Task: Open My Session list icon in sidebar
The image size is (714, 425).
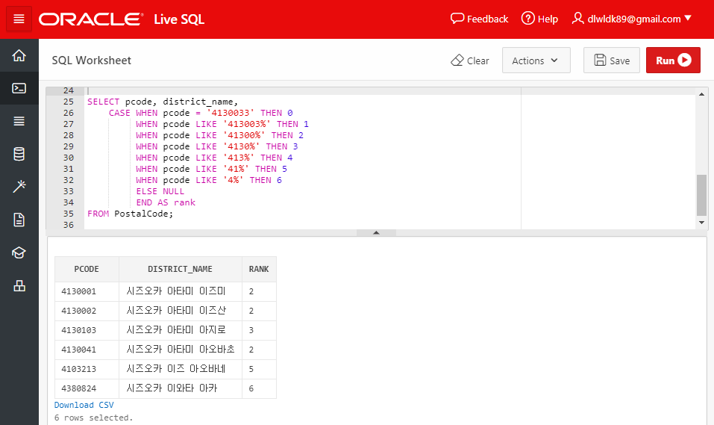Action: pyautogui.click(x=19, y=121)
